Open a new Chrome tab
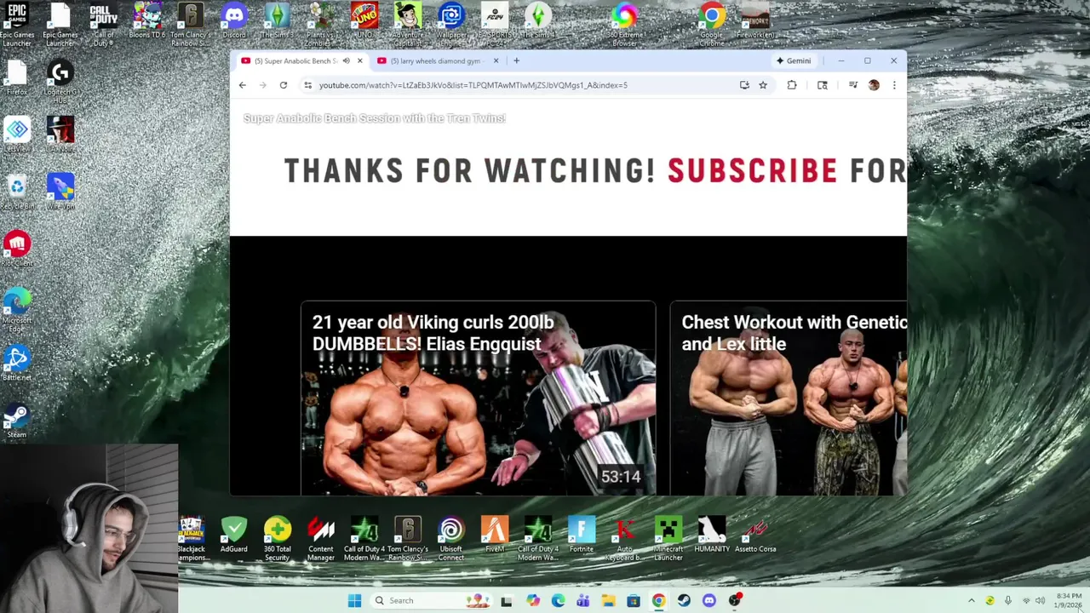 coord(516,60)
